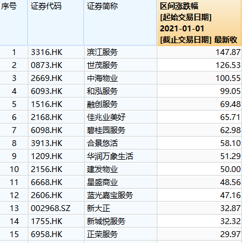The image size is (242, 243).
Task: Select the 证券简称 column header
Action: (121, 22)
